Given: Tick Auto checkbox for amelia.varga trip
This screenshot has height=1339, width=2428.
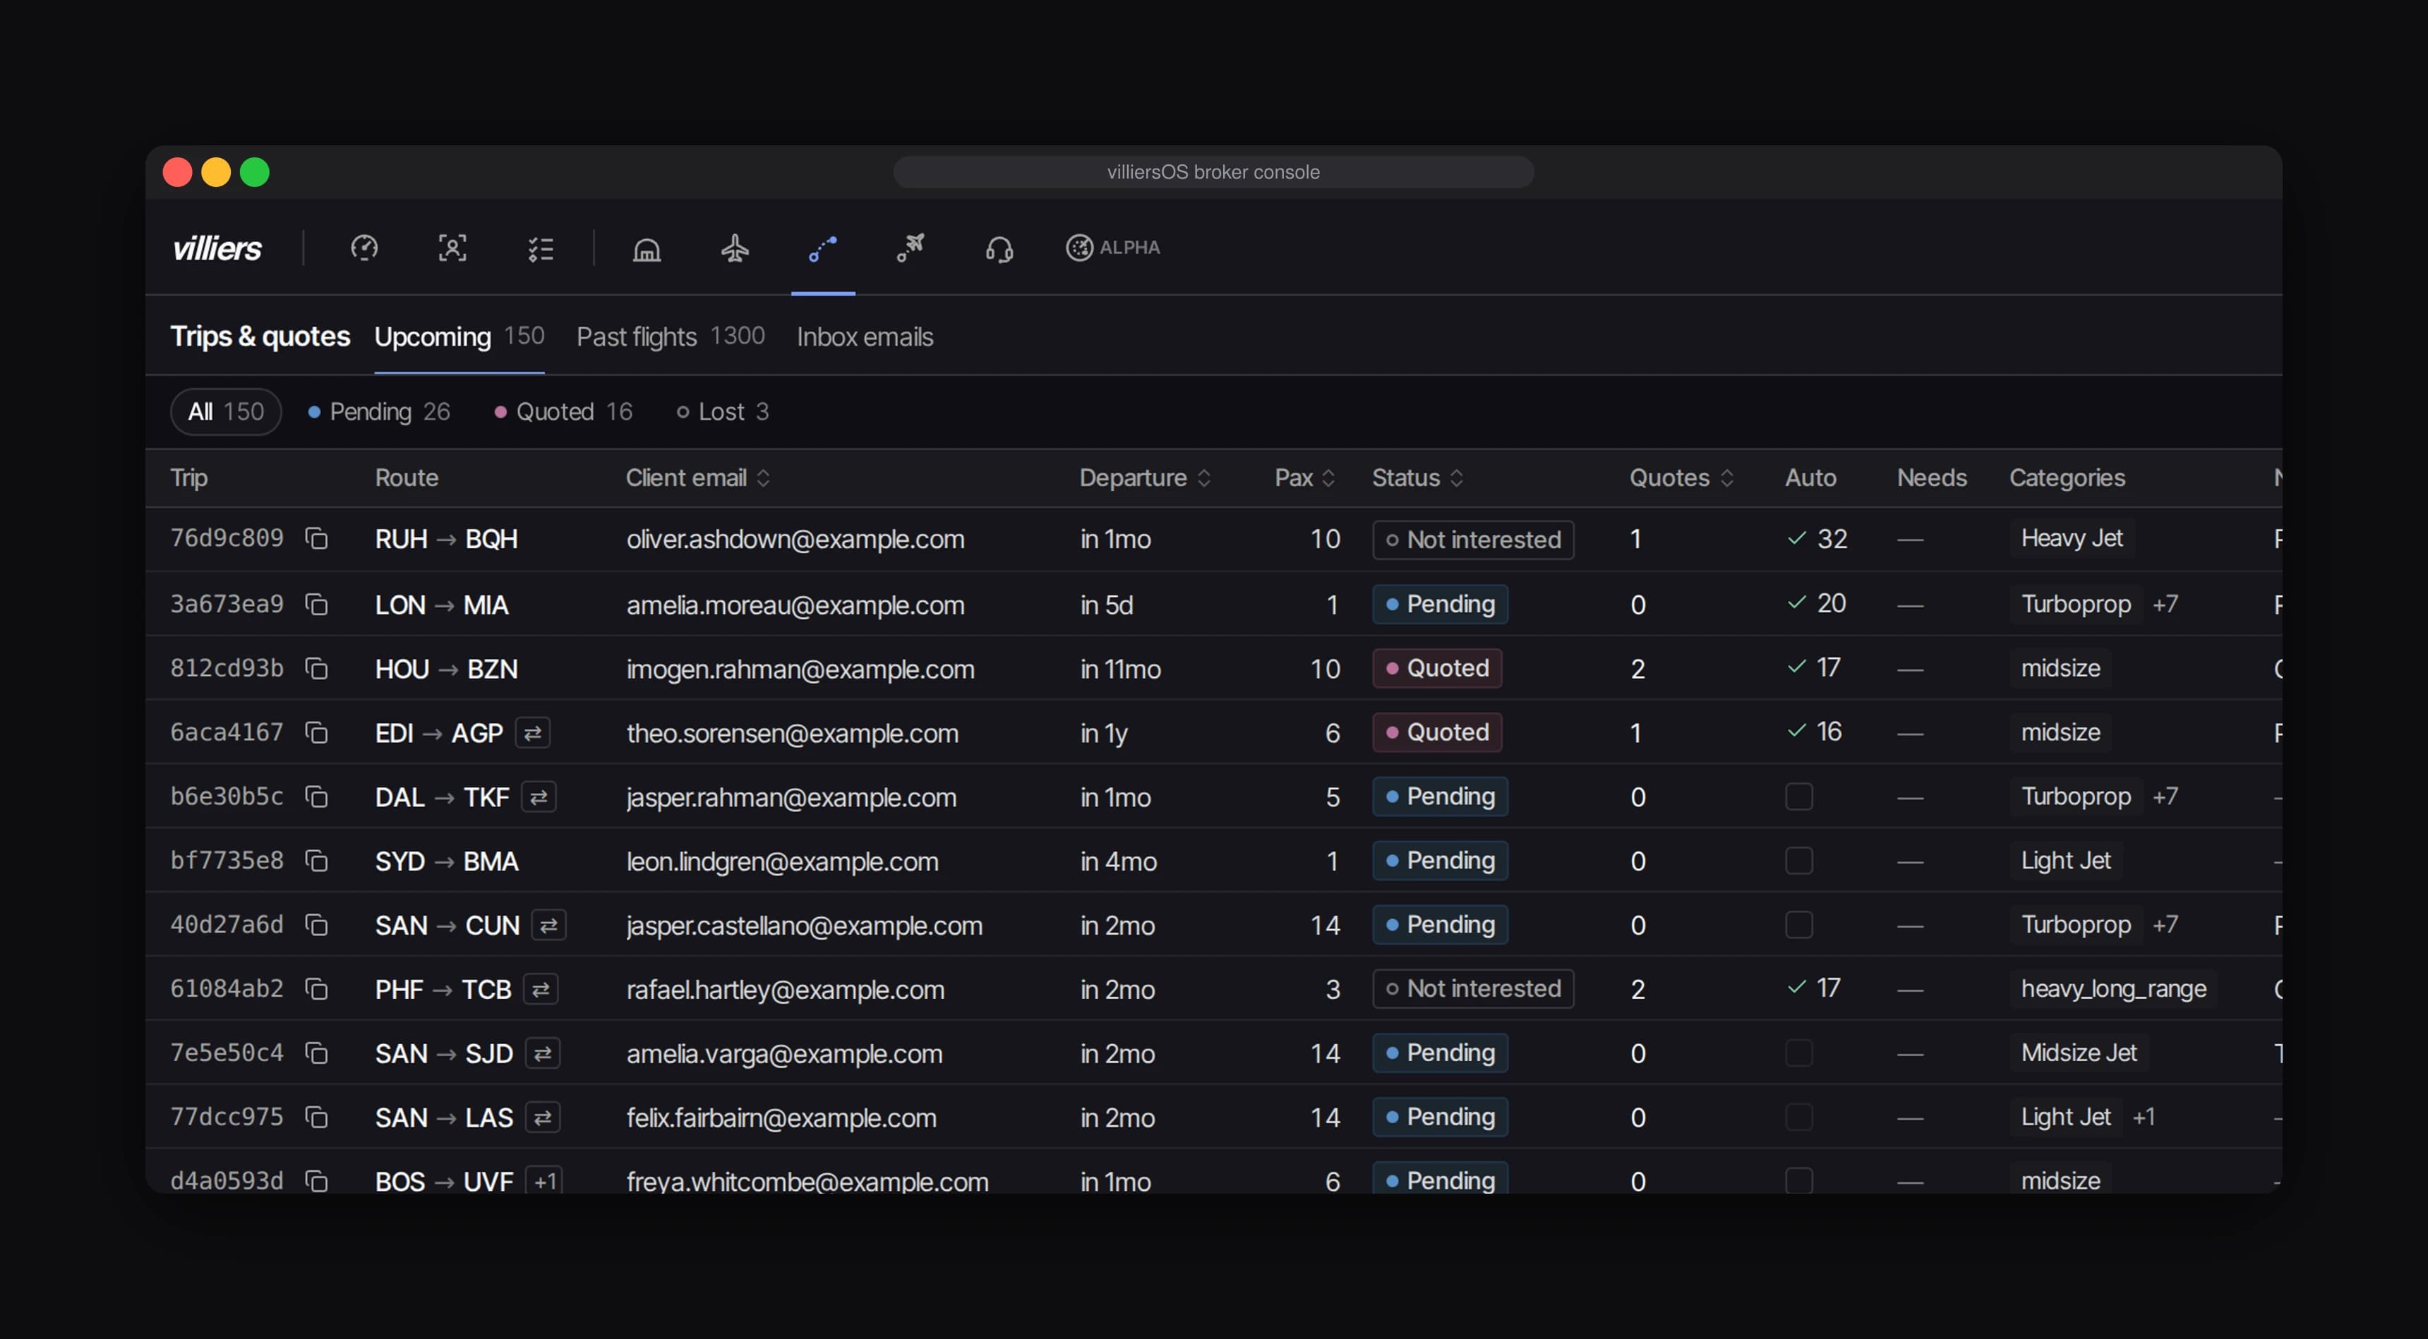Looking at the screenshot, I should (1798, 1053).
